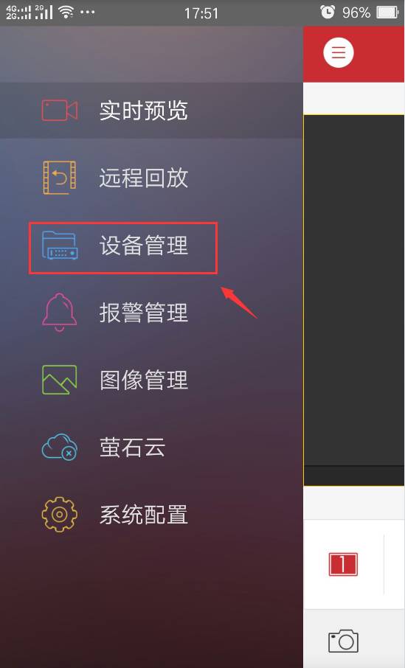
Task: Tap the alarm clock status bar icon
Action: click(x=328, y=12)
